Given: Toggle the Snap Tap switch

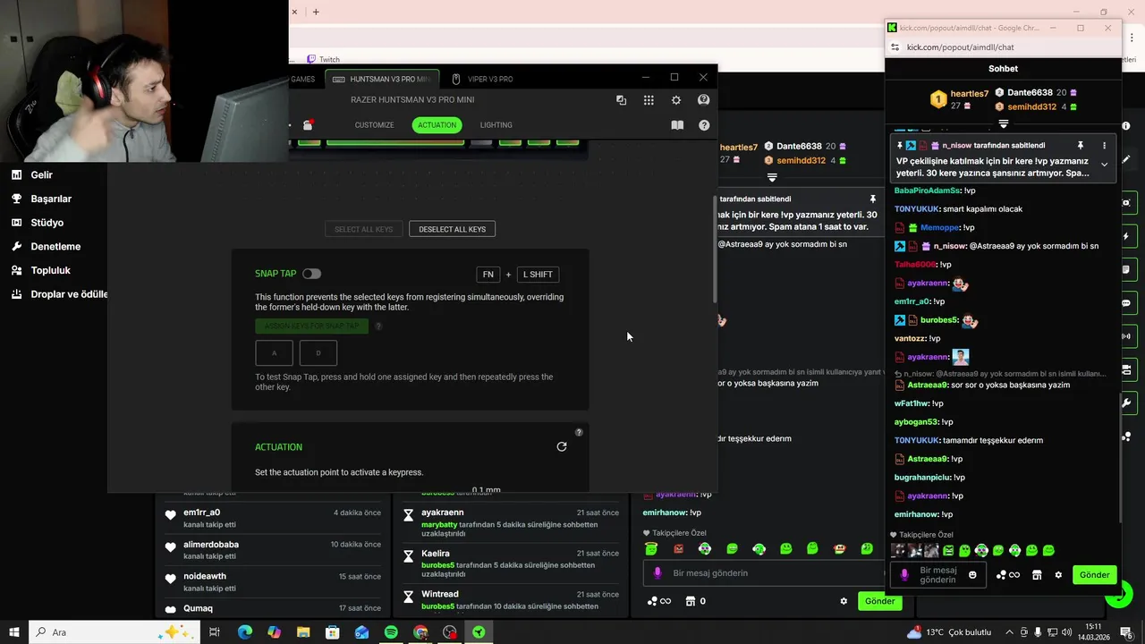Looking at the screenshot, I should [x=311, y=274].
